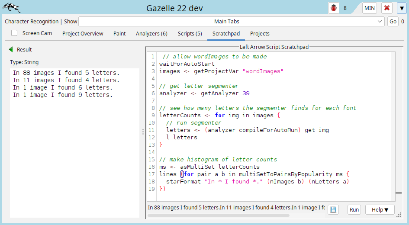The width and height of the screenshot is (409, 225).
Task: Click the MIN button
Action: pyautogui.click(x=370, y=8)
